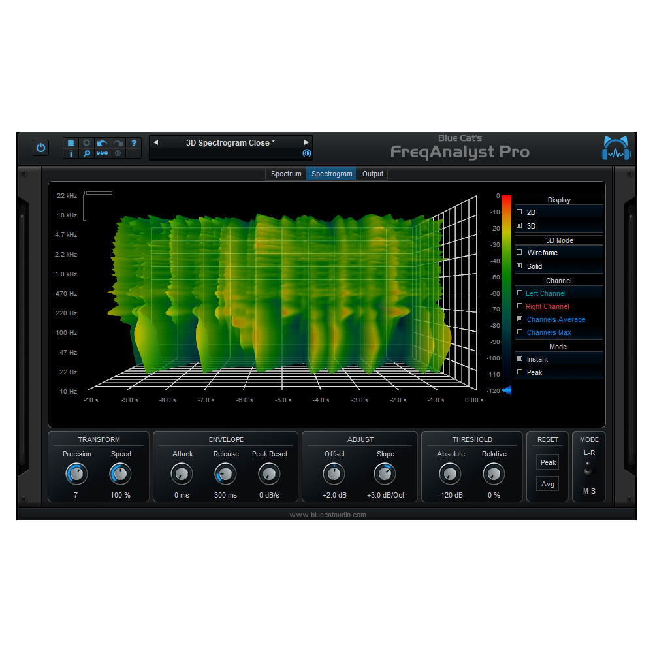This screenshot has height=653, width=653.
Task: Click the undo arrow icon
Action: click(102, 142)
